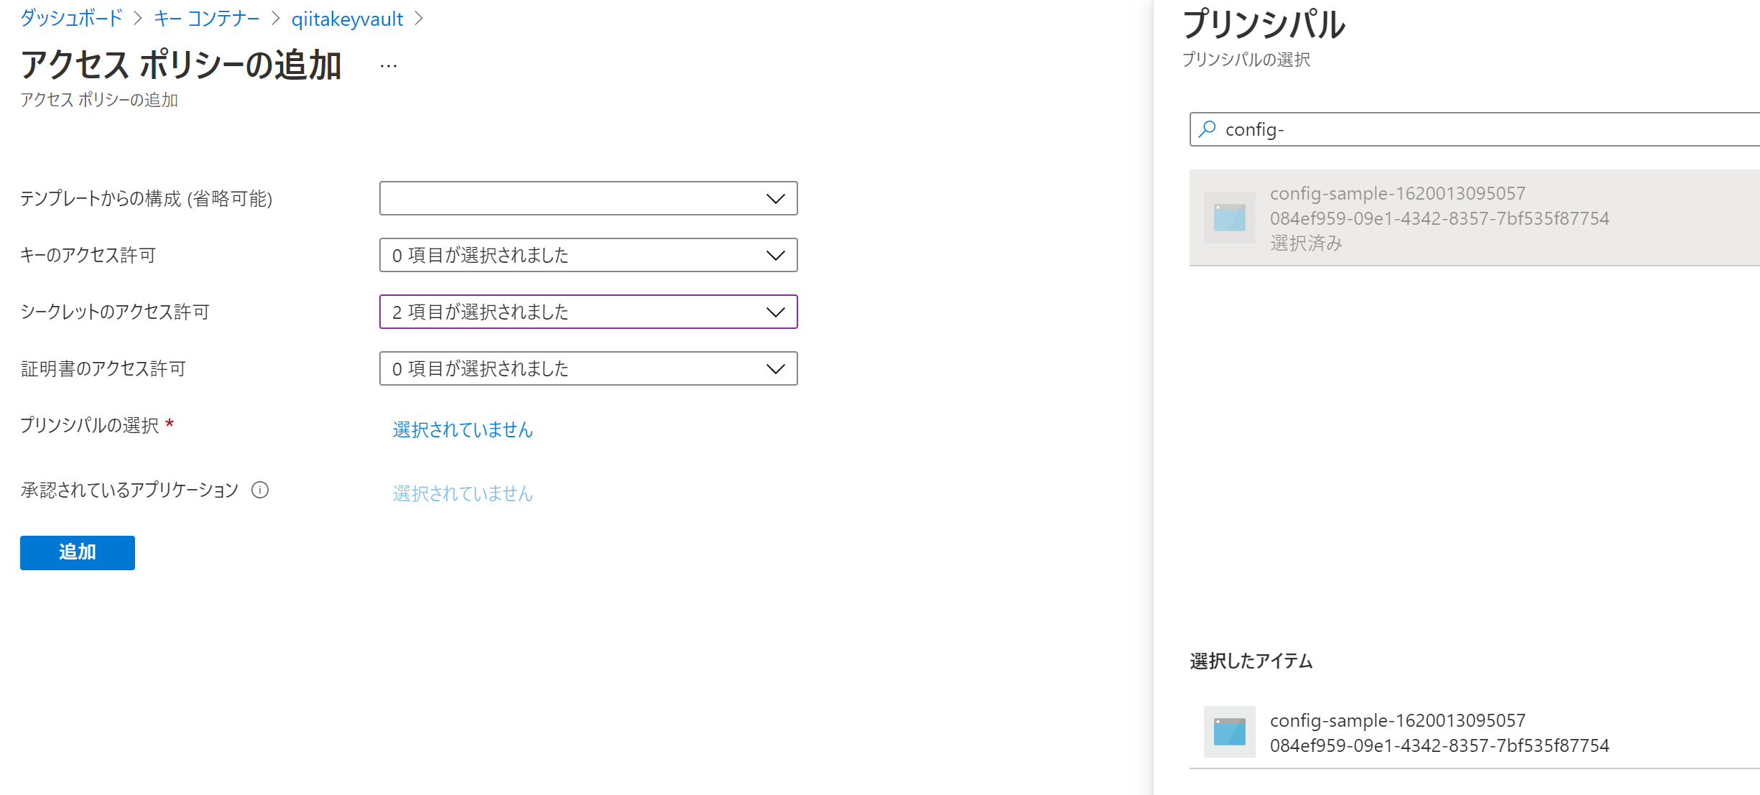Click the 追加 button

click(x=78, y=552)
